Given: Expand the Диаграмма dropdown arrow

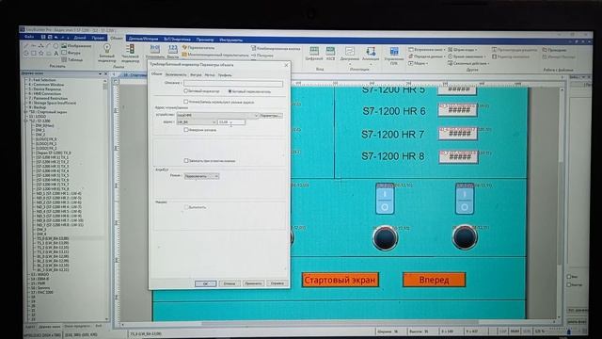Looking at the screenshot, I should 349,63.
